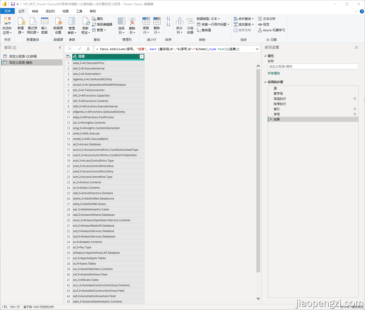365x310 pixels.
Task: Cancel formula edit with X icon
Action: 70,49
